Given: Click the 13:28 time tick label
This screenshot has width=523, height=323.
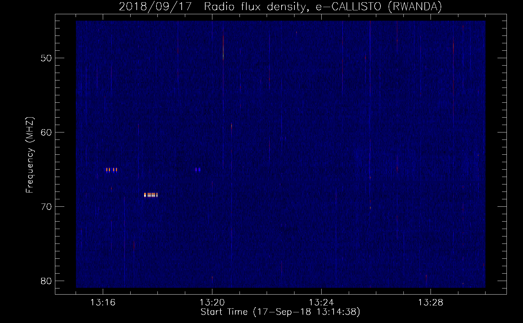Looking at the screenshot, I should click(x=431, y=303).
